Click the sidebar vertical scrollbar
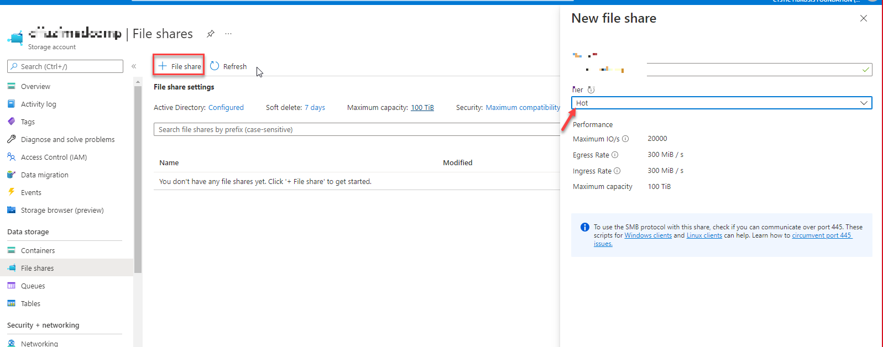Screen dimensions: 883x347 138,180
